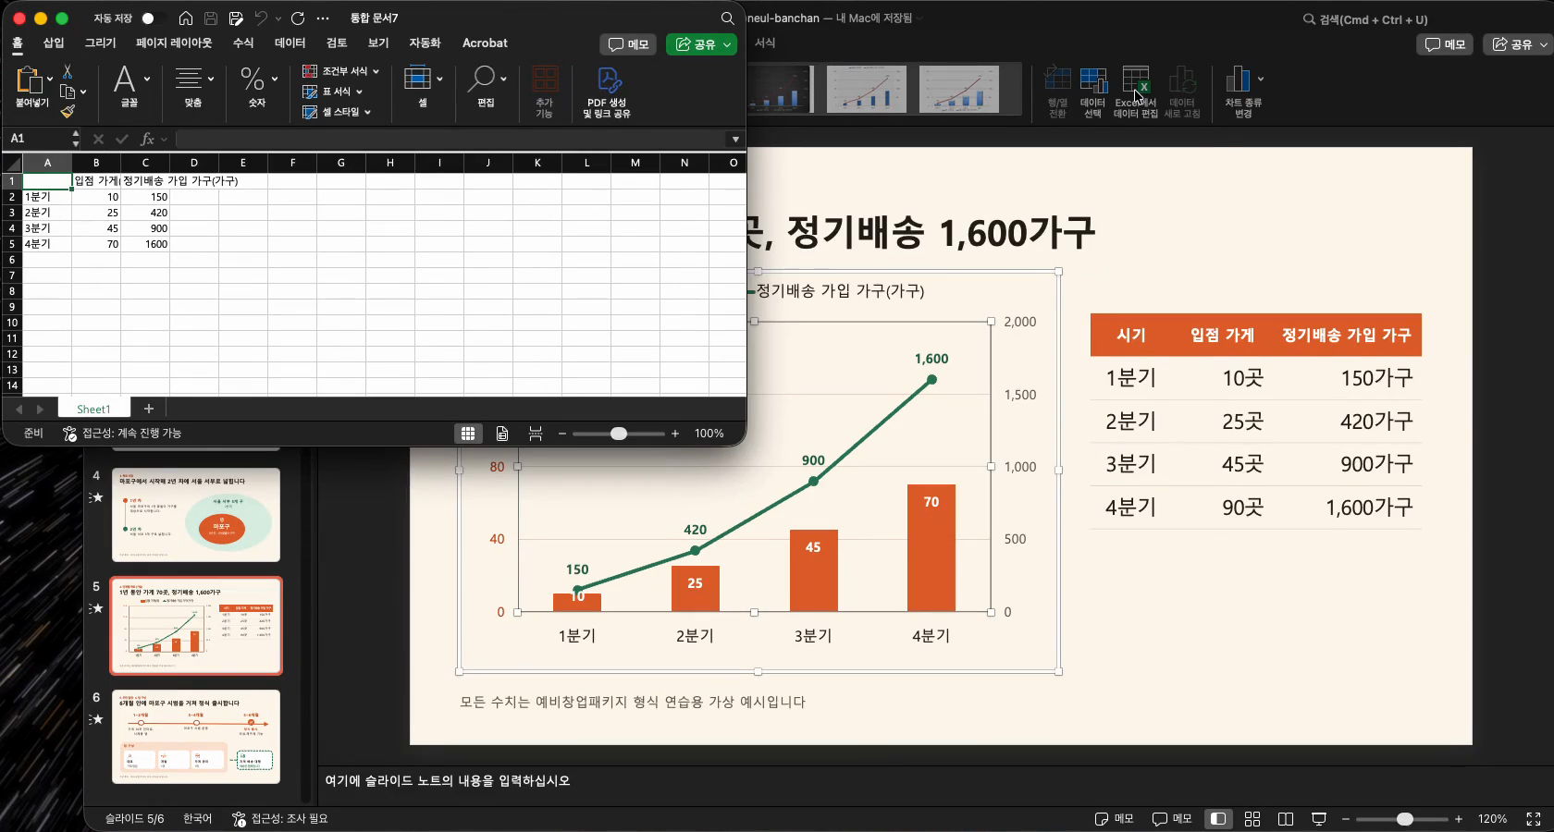Click the A1 name box in Excel
The height and width of the screenshot is (832, 1554).
tap(38, 139)
